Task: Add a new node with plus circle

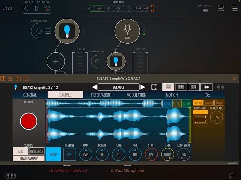Action: pos(56,62)
